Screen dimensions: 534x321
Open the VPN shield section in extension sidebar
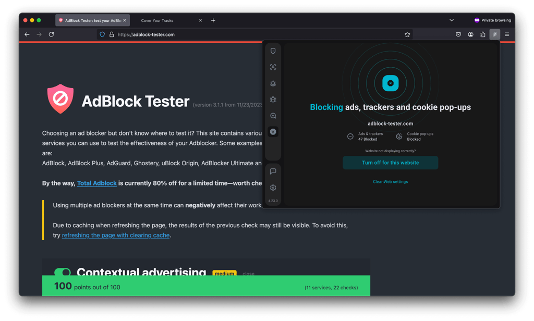point(273,51)
